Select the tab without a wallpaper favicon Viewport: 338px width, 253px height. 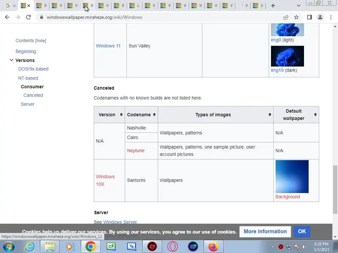coord(243,6)
